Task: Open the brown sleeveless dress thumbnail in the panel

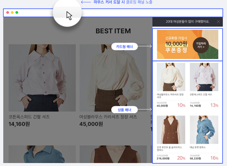Action: (x=171, y=130)
